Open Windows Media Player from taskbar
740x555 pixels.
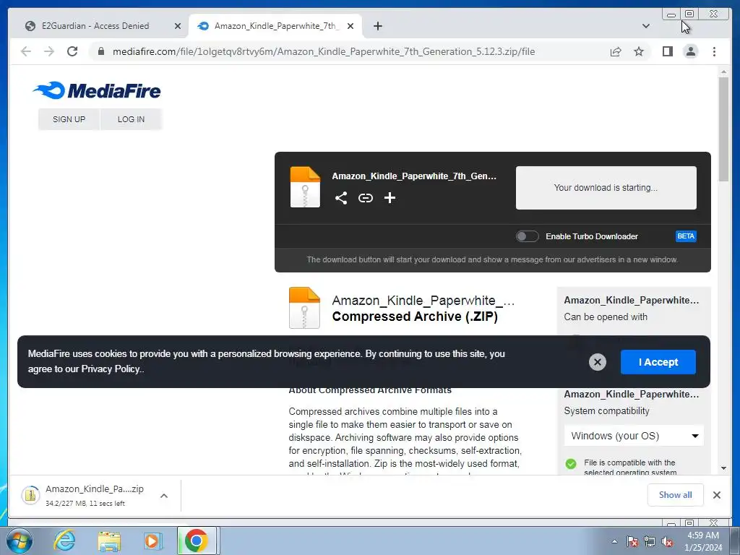[152, 541]
